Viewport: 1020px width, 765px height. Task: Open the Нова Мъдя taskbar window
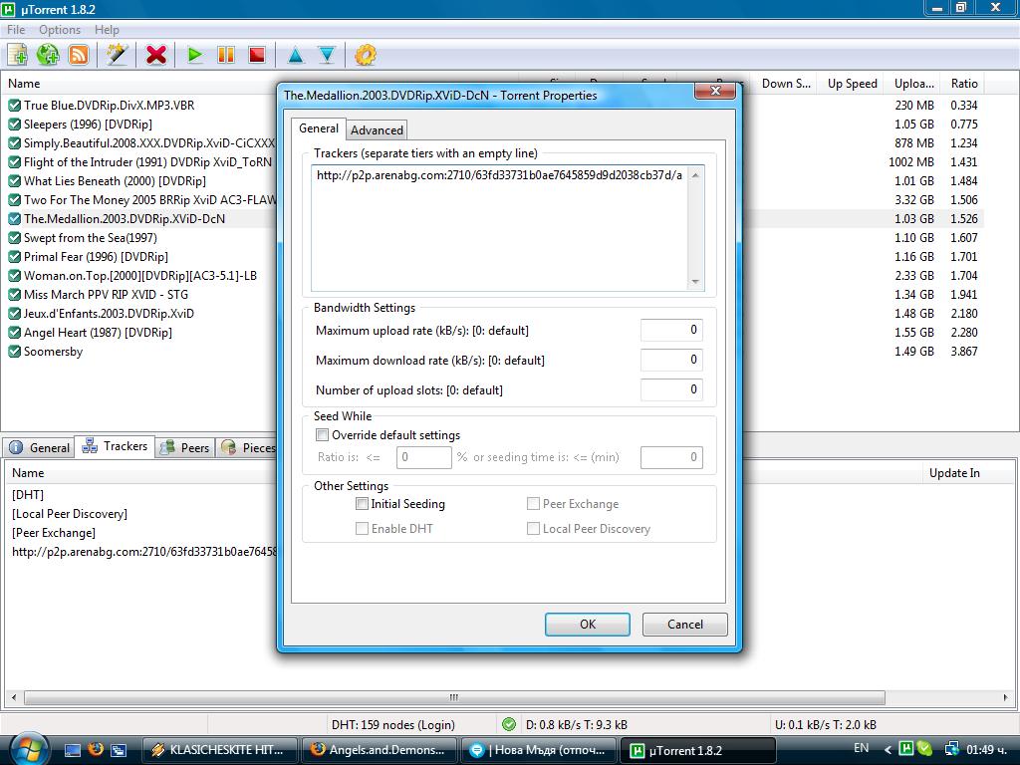coord(539,750)
